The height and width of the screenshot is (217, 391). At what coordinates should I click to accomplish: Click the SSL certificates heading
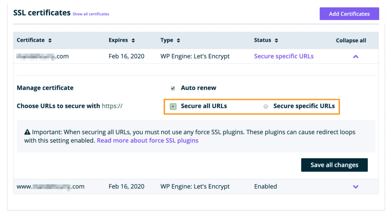pyautogui.click(x=42, y=13)
